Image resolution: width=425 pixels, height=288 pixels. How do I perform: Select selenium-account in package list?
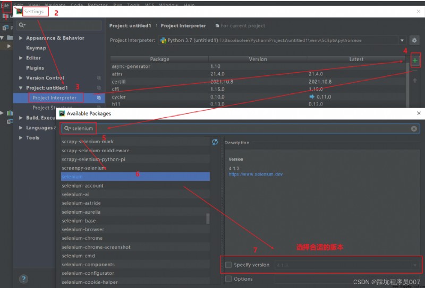(135, 186)
